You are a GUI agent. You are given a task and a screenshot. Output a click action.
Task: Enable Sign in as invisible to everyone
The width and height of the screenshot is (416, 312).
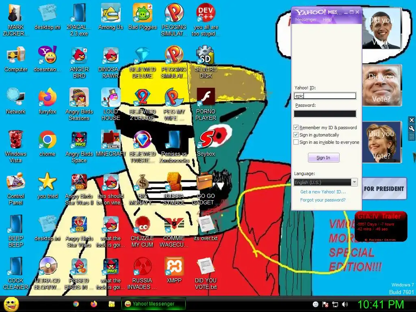coord(296,142)
